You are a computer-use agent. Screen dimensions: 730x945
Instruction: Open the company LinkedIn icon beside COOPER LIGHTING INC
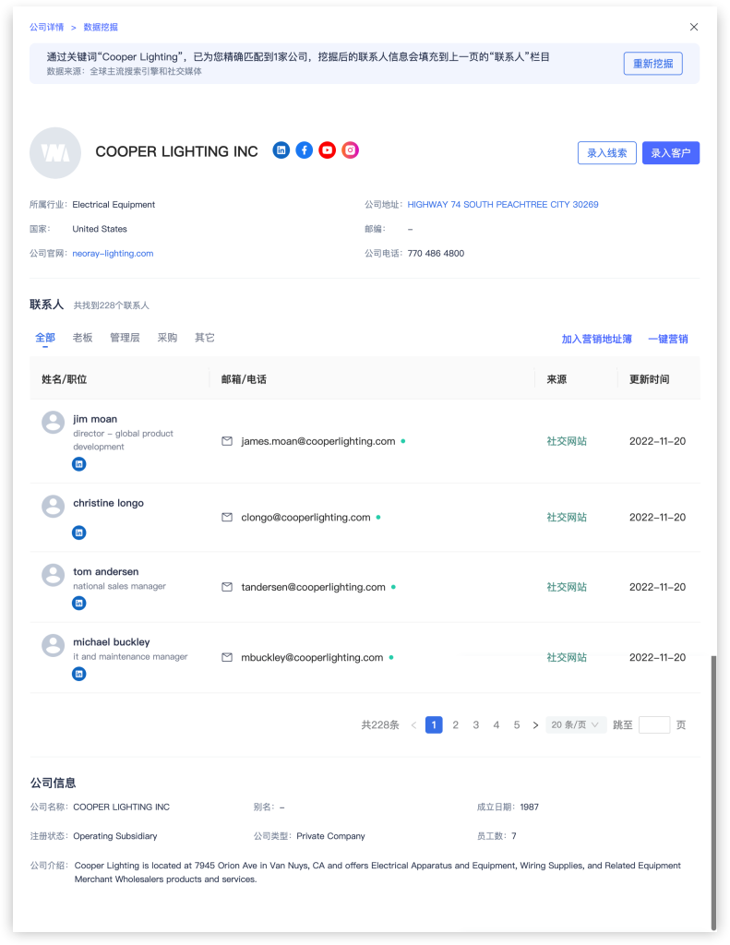[x=281, y=150]
